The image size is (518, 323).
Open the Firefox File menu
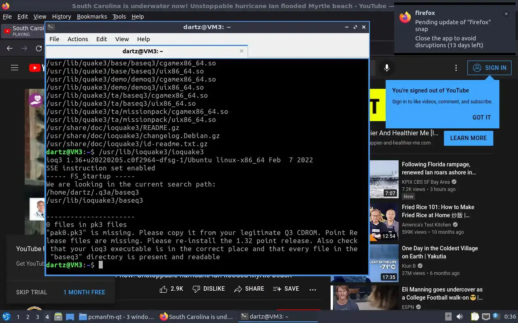[7, 17]
